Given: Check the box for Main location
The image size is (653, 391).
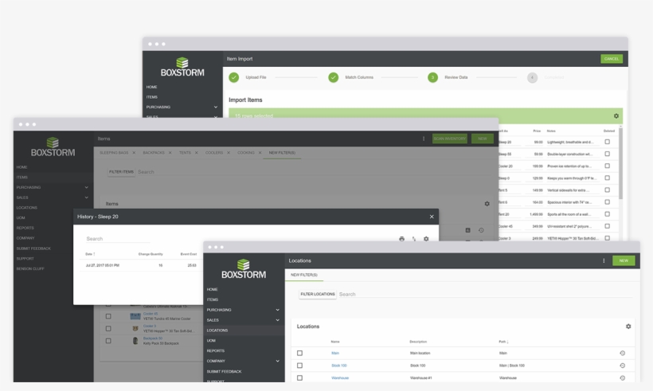Looking at the screenshot, I should tap(300, 353).
